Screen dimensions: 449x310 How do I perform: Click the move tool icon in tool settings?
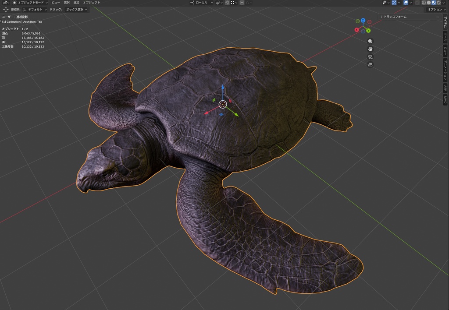point(6,10)
